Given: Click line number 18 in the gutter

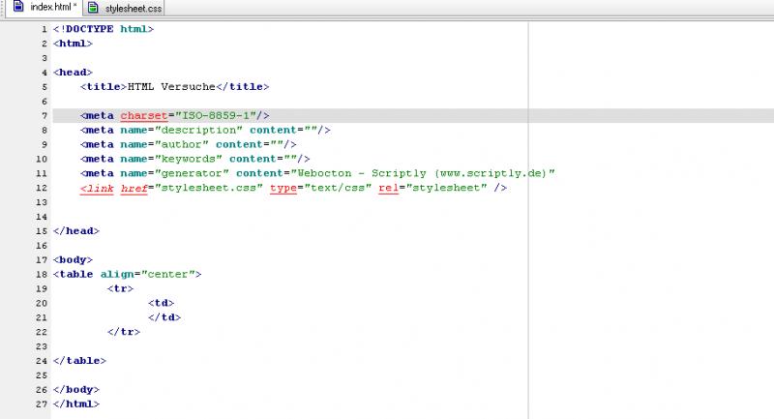Looking at the screenshot, I should point(42,274).
